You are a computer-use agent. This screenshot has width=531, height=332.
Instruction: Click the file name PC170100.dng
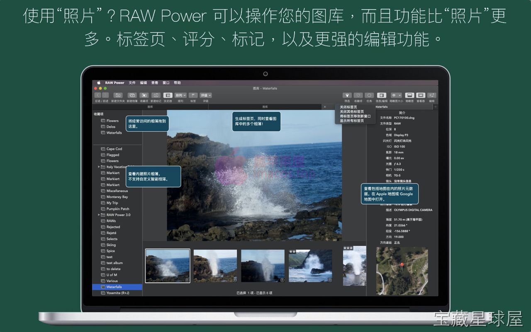tap(404, 118)
